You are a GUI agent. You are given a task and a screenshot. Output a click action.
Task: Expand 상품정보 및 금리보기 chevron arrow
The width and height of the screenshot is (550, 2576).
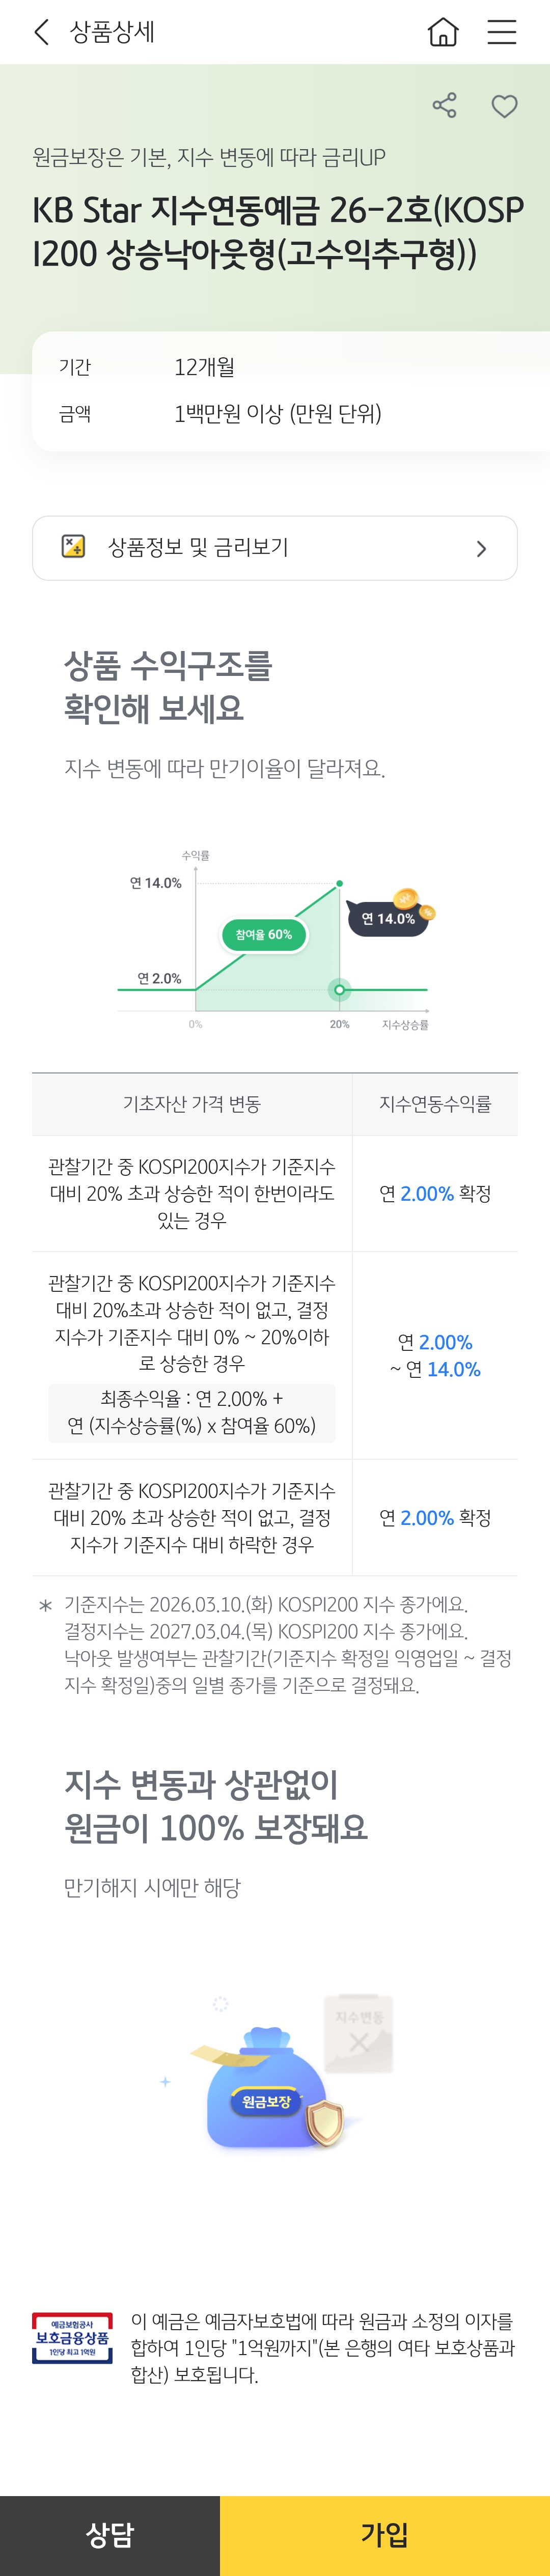(x=481, y=548)
